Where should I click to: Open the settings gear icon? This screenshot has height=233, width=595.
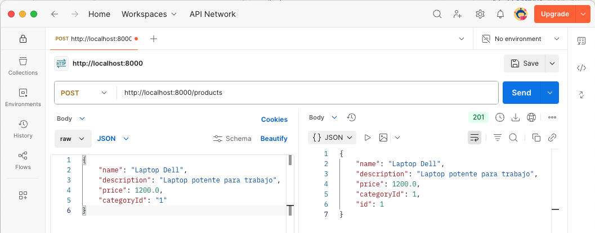click(x=480, y=14)
